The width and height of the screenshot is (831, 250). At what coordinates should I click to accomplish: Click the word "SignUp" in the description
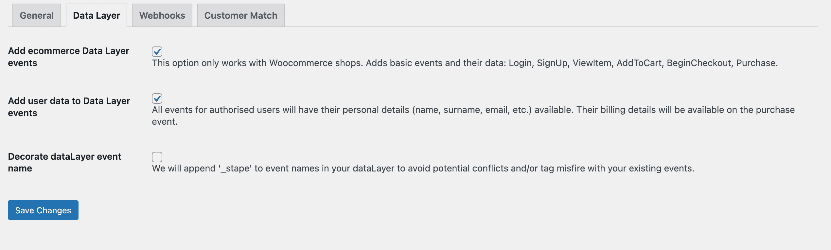click(552, 63)
